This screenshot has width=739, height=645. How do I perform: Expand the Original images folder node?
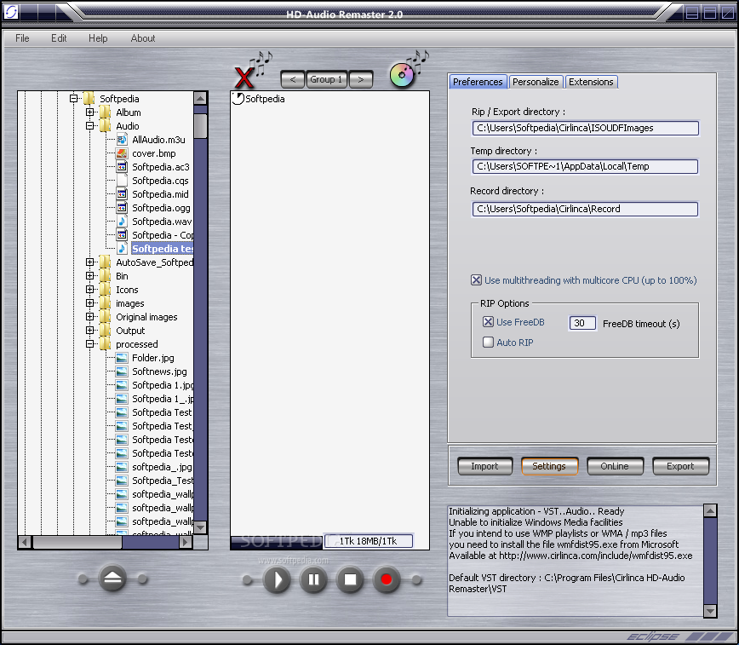click(x=89, y=317)
